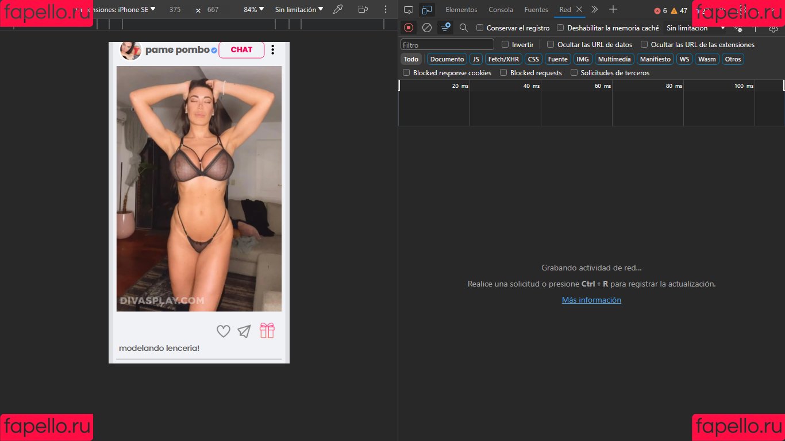Image resolution: width=785 pixels, height=441 pixels.
Task: Expand hidden DevTools tabs with chevron
Action: click(595, 10)
